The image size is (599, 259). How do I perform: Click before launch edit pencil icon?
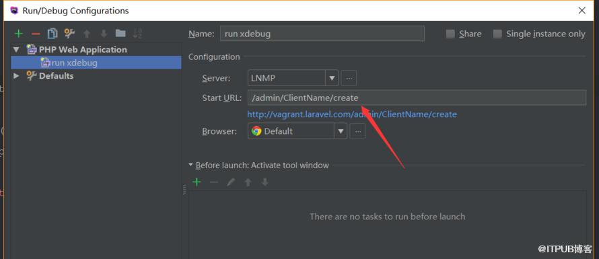(231, 182)
